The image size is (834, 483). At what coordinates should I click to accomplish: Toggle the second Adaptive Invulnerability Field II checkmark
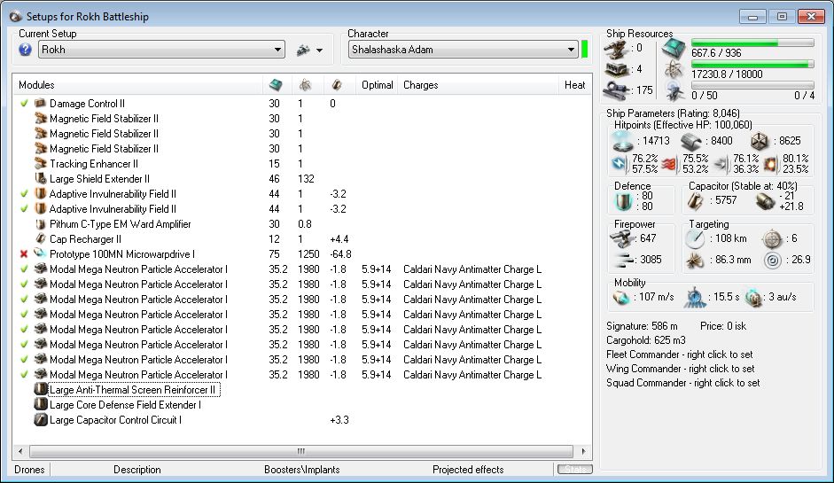tap(24, 208)
